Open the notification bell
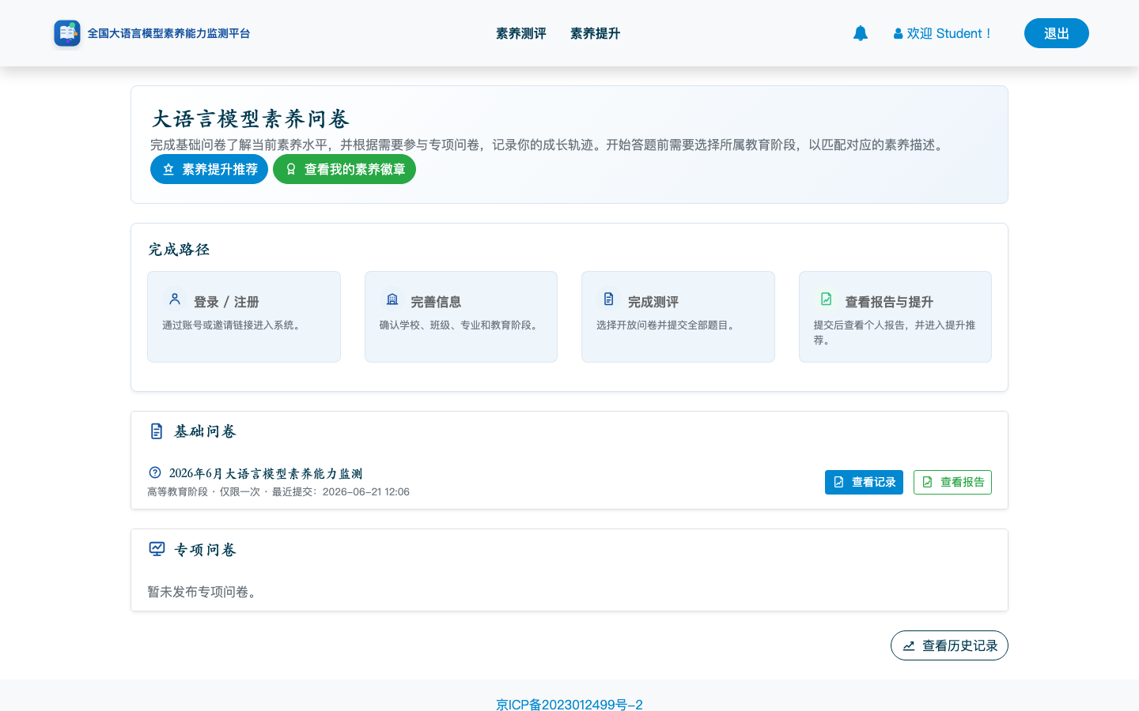Image resolution: width=1139 pixels, height=711 pixels. pos(861,33)
